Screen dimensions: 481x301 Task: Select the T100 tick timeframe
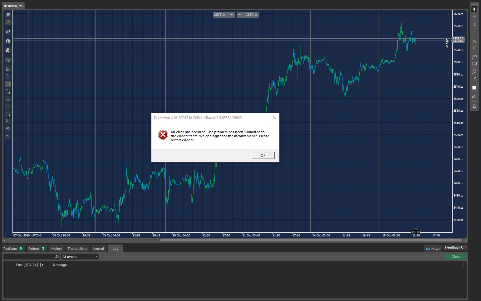pos(8,69)
